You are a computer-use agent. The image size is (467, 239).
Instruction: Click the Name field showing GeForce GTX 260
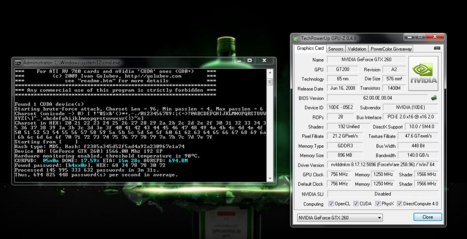tap(366, 59)
